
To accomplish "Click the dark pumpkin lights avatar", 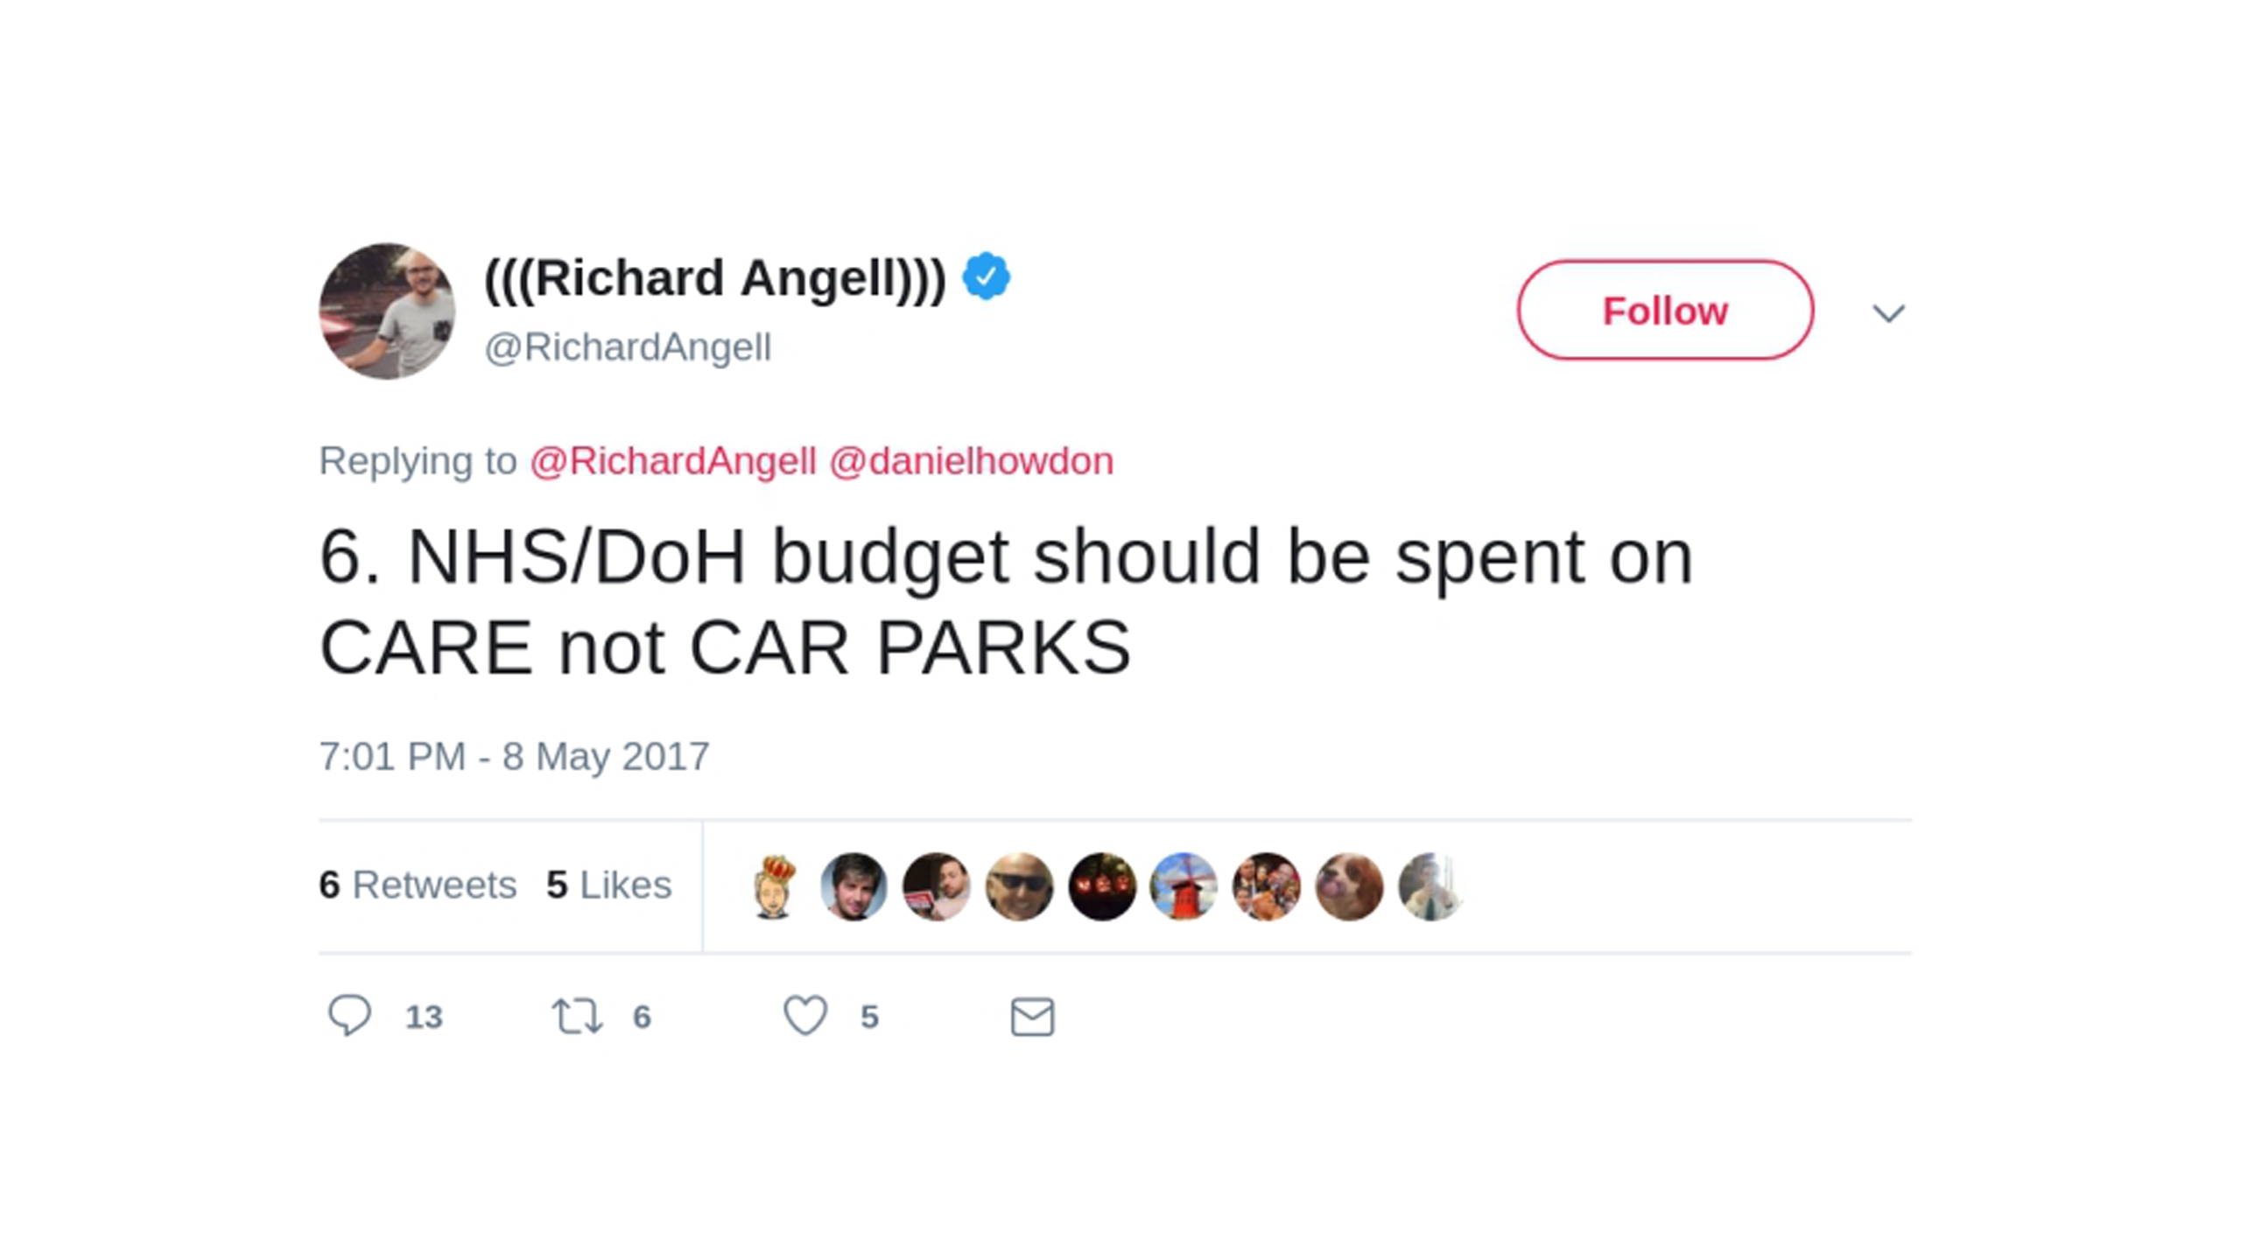I will (1102, 886).
